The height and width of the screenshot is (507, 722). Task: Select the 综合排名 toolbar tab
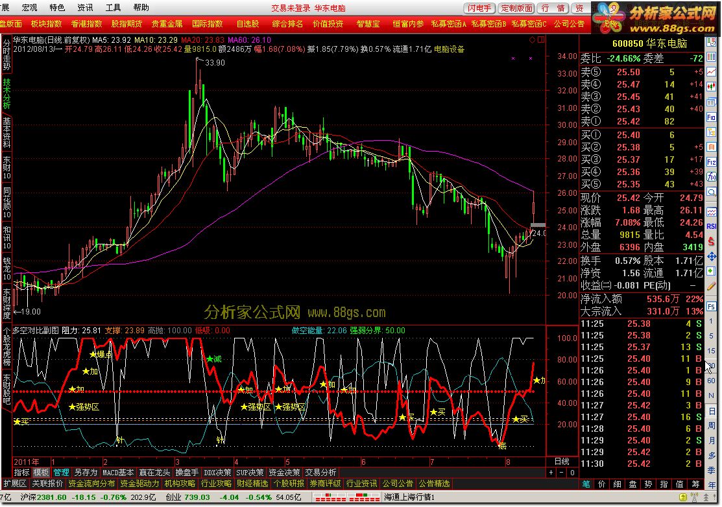[x=288, y=23]
